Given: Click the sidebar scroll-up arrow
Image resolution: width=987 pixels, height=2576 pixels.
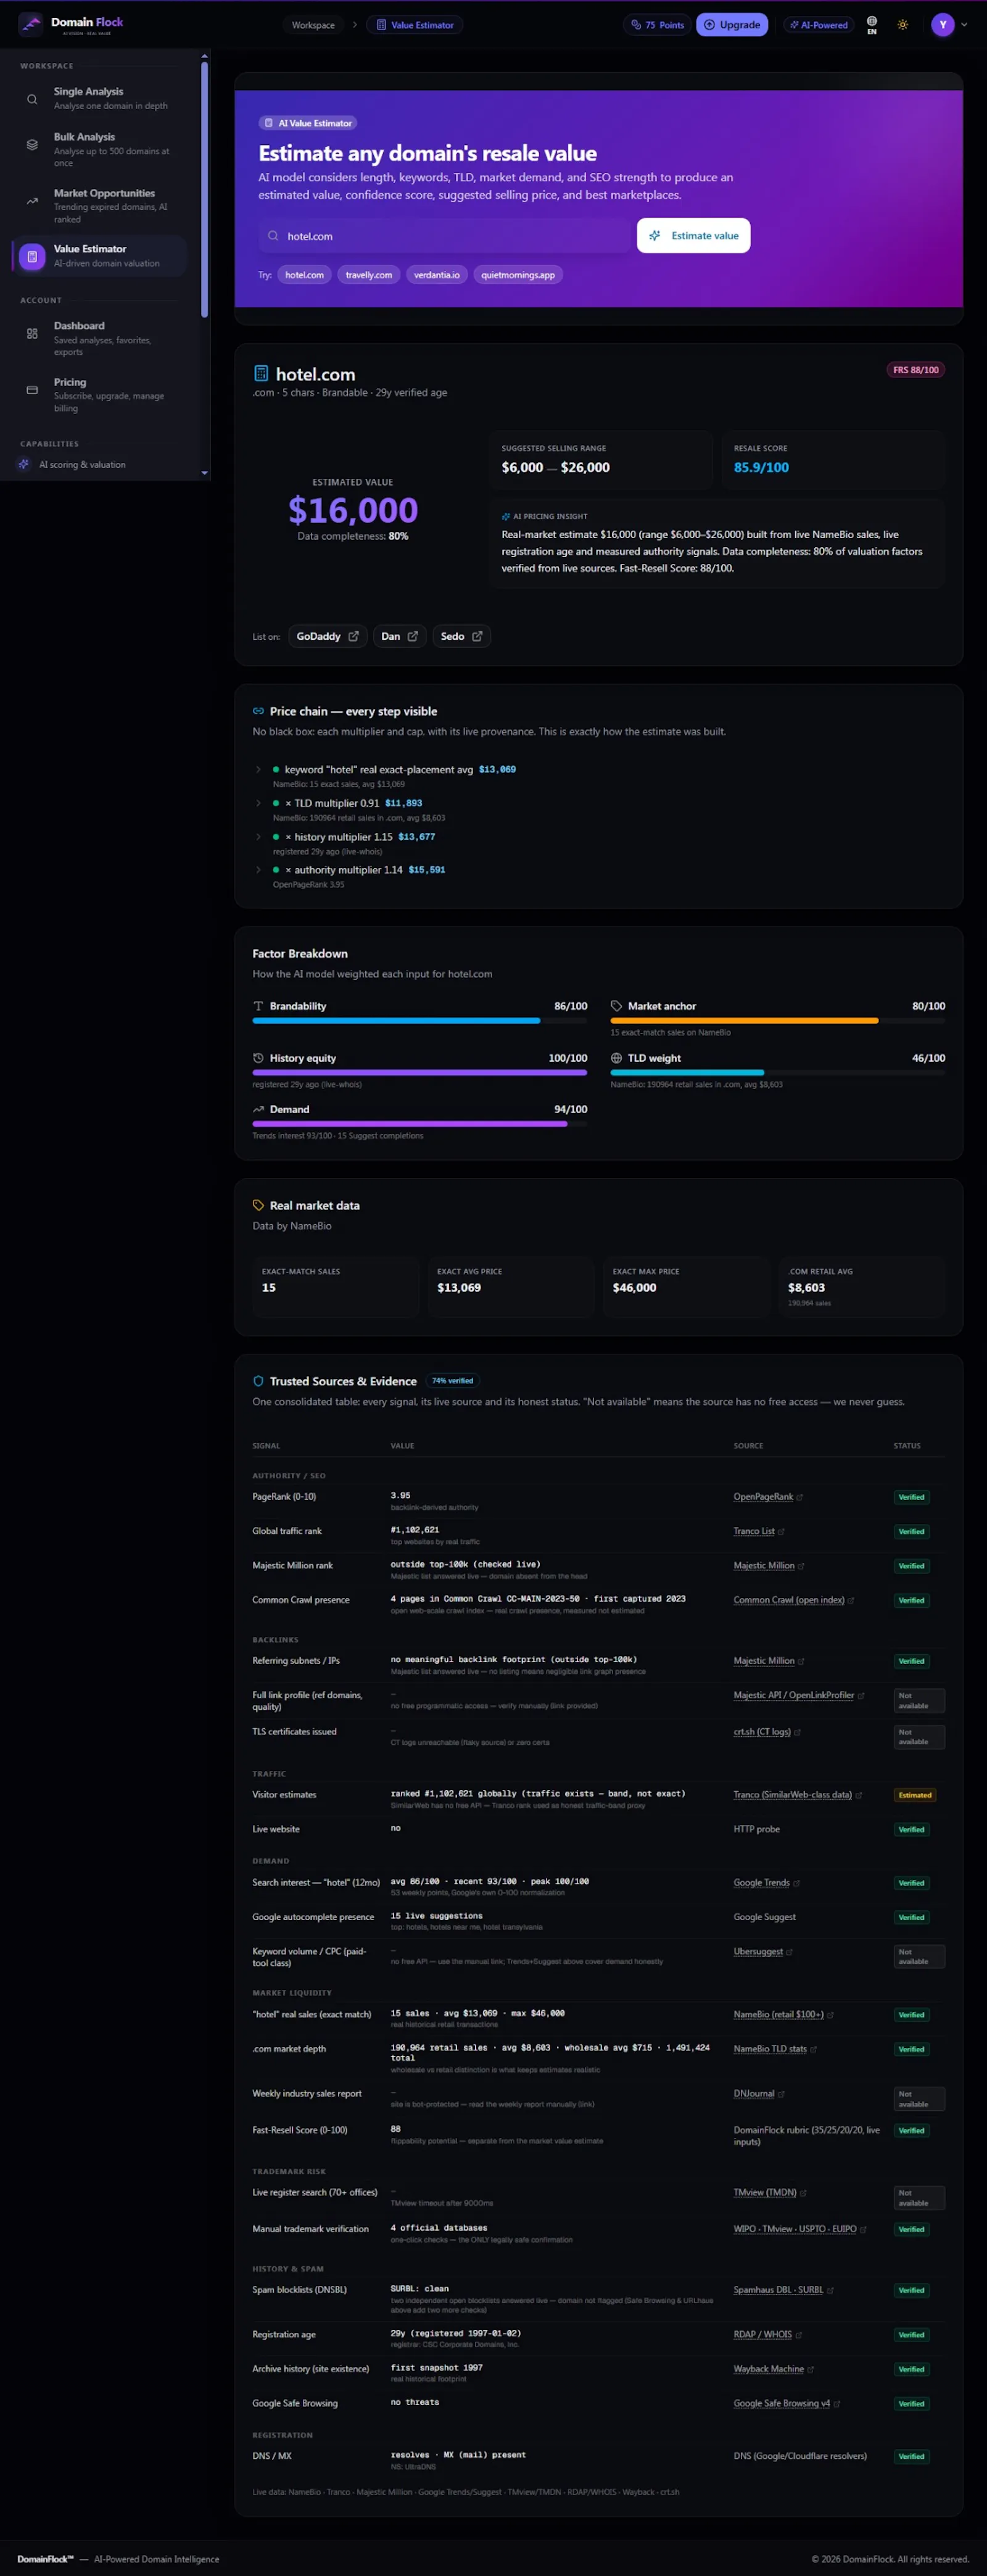Looking at the screenshot, I should 205,56.
